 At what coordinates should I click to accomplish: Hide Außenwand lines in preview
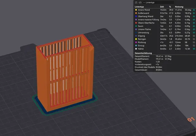point(194,13)
